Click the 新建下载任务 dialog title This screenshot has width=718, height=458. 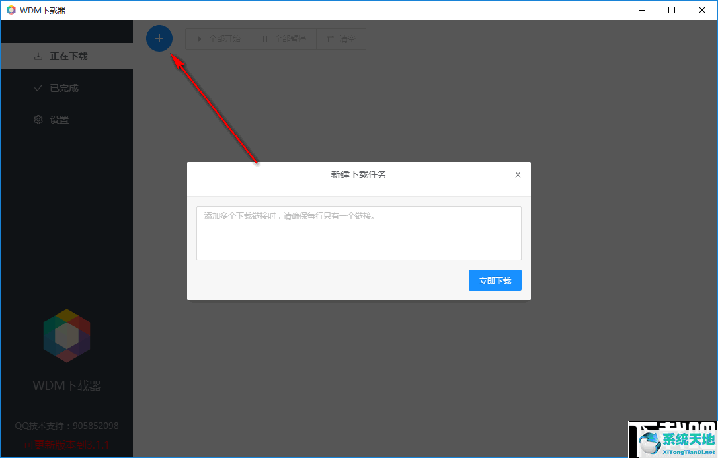(358, 174)
